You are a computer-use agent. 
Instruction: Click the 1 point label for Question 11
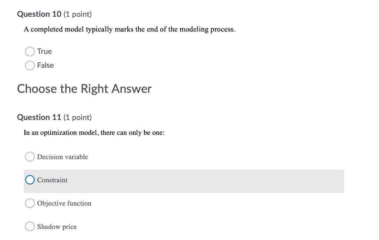(77, 117)
